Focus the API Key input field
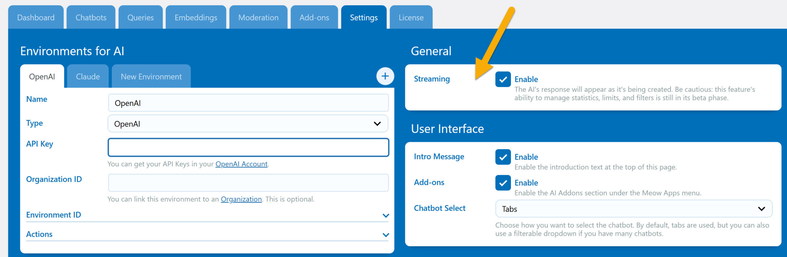Image resolution: width=787 pixels, height=257 pixels. [248, 147]
